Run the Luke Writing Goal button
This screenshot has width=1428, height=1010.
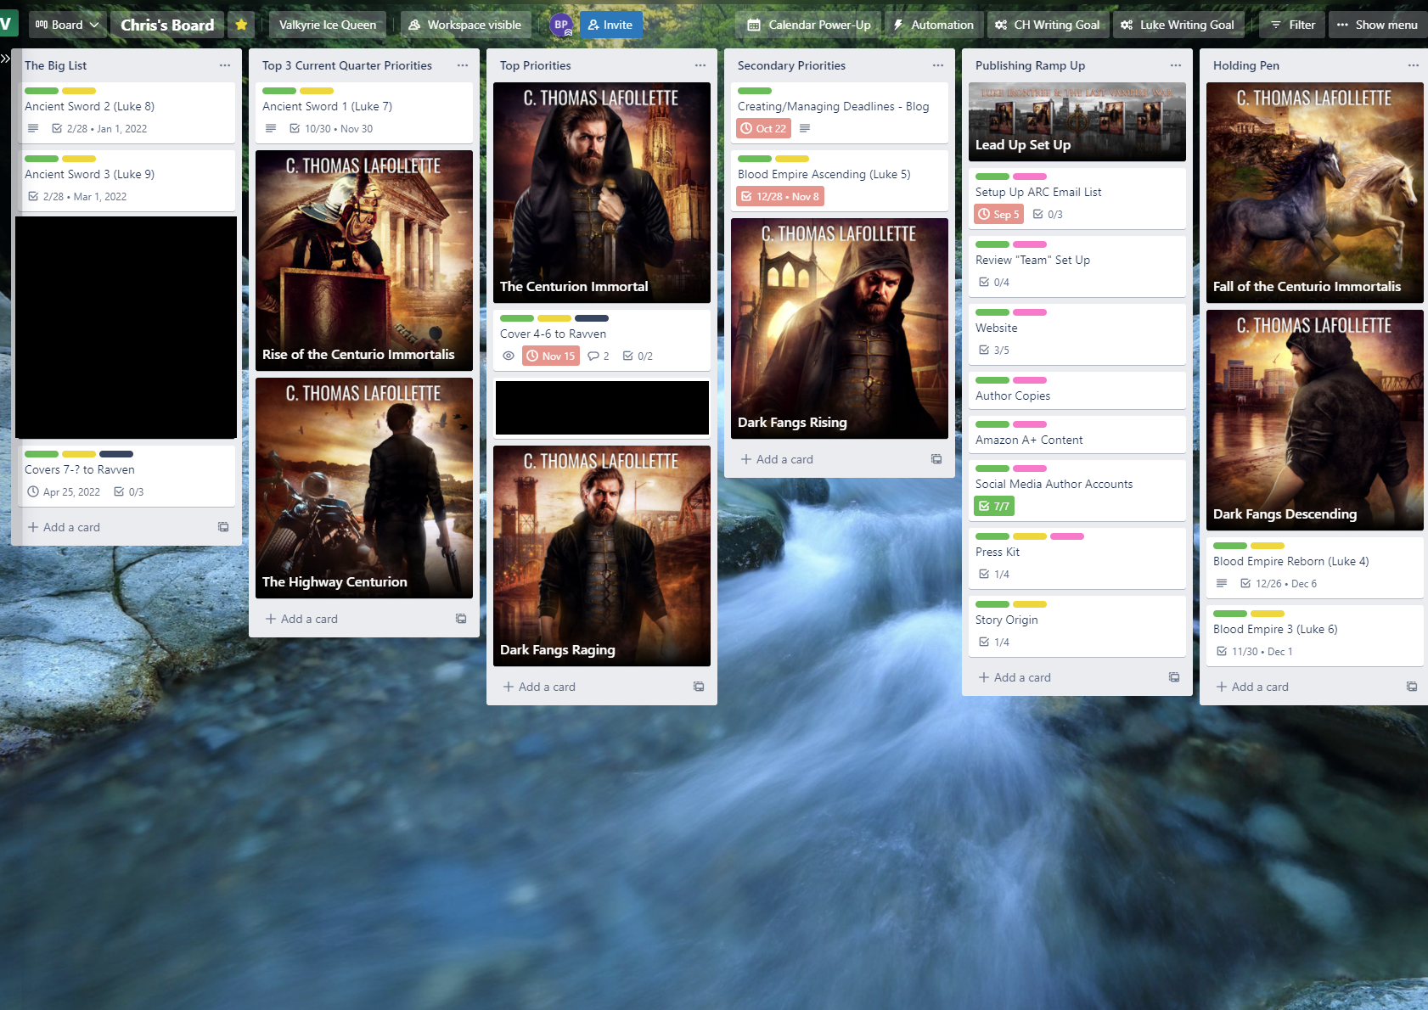[x=1178, y=25]
